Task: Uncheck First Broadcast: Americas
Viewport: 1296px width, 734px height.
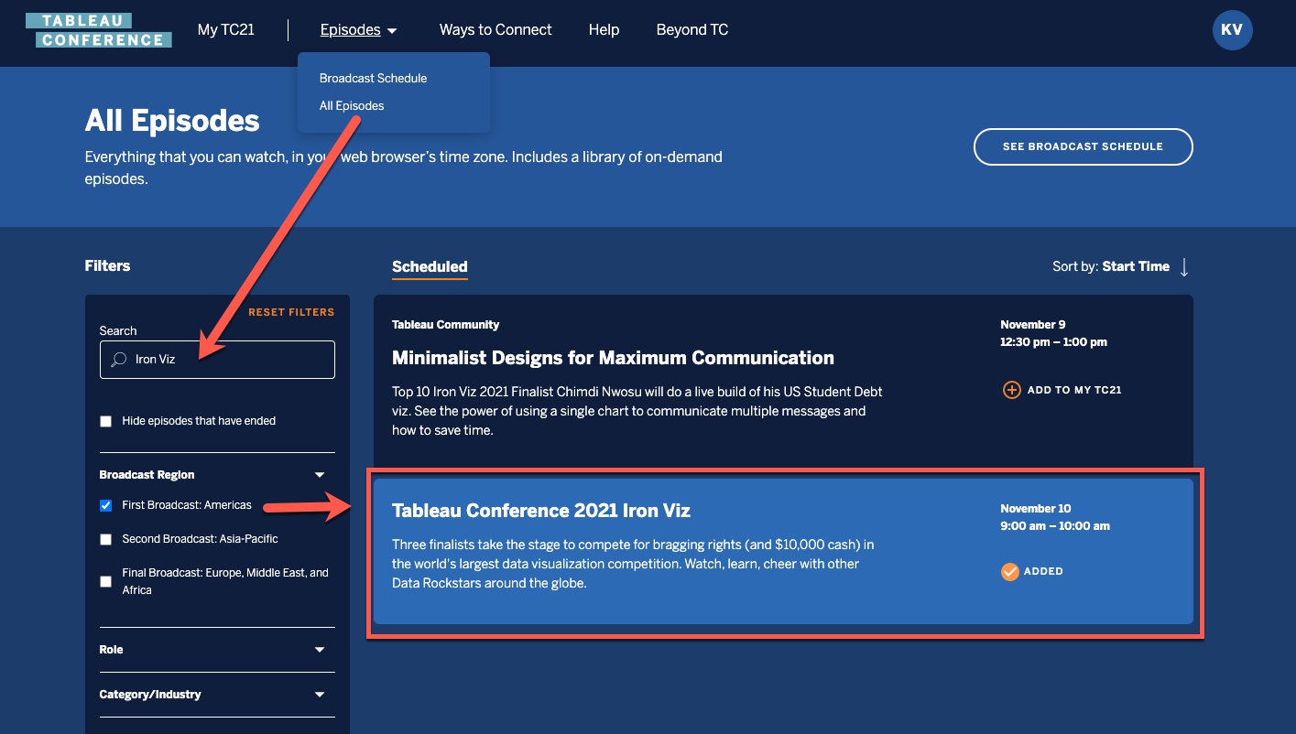Action: pos(106,505)
